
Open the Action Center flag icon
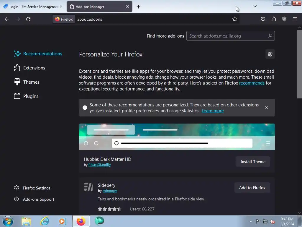pos(258,221)
